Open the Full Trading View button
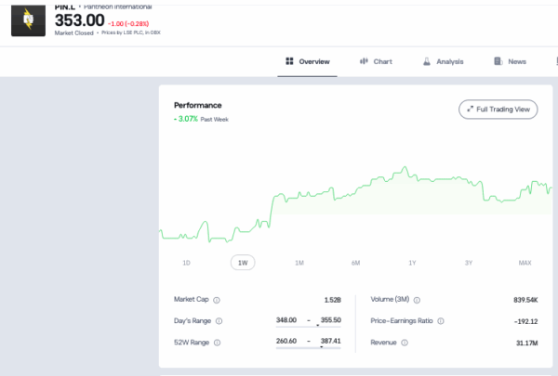Viewport: 558px width, 376px height. [x=498, y=110]
